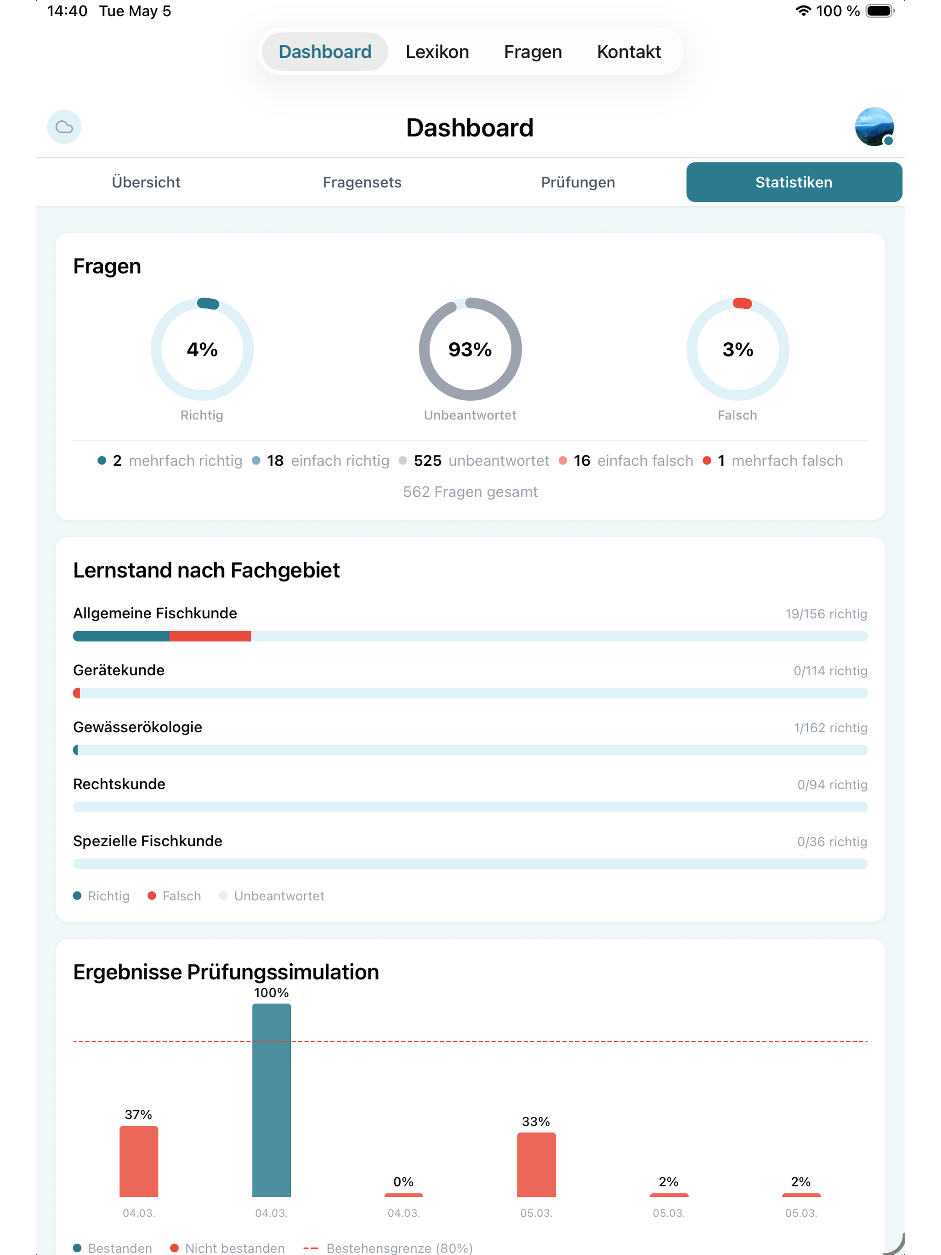
Task: Open the Kontakt page
Action: 629,51
